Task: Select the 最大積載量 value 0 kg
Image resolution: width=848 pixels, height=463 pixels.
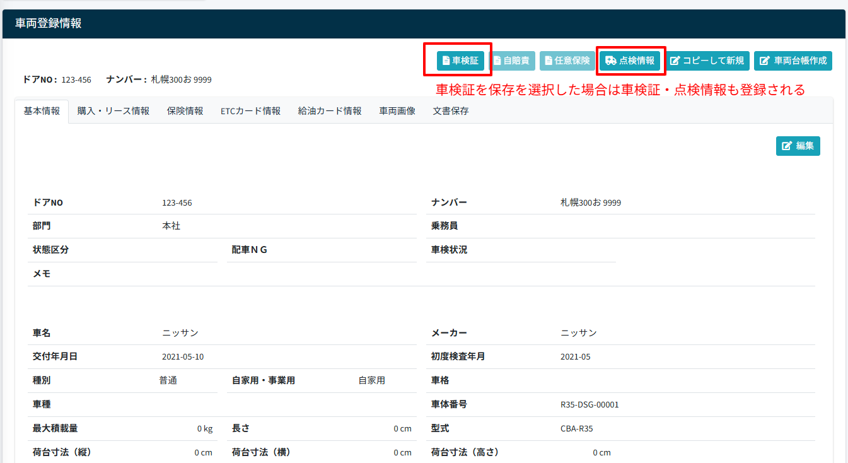Action: tap(205, 429)
